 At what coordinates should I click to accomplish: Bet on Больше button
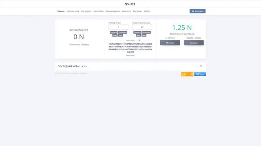point(194,43)
